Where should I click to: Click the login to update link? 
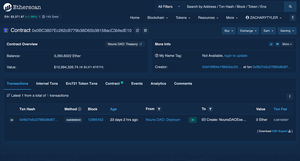[x=236, y=56]
